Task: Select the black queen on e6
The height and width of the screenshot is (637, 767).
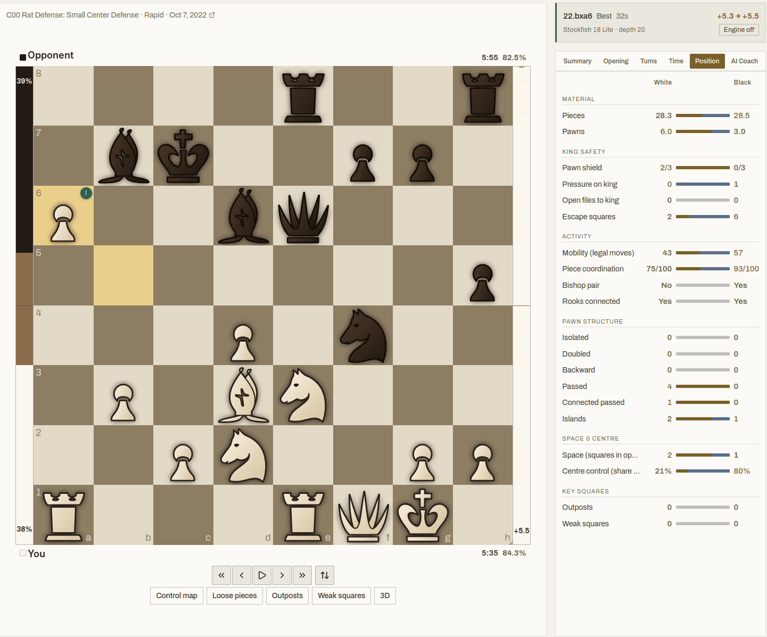Action: click(x=303, y=216)
